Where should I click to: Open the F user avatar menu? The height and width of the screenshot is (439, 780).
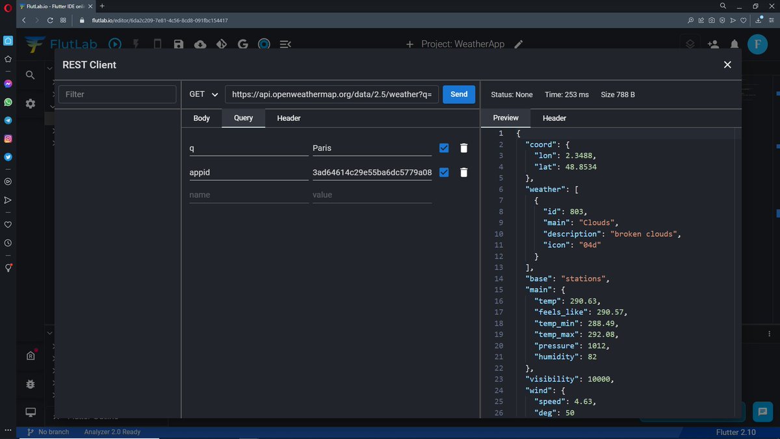(x=757, y=44)
